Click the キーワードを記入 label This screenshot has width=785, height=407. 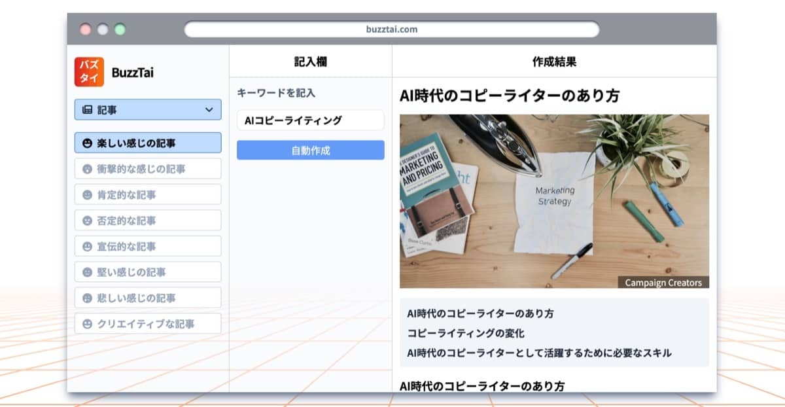tap(276, 93)
